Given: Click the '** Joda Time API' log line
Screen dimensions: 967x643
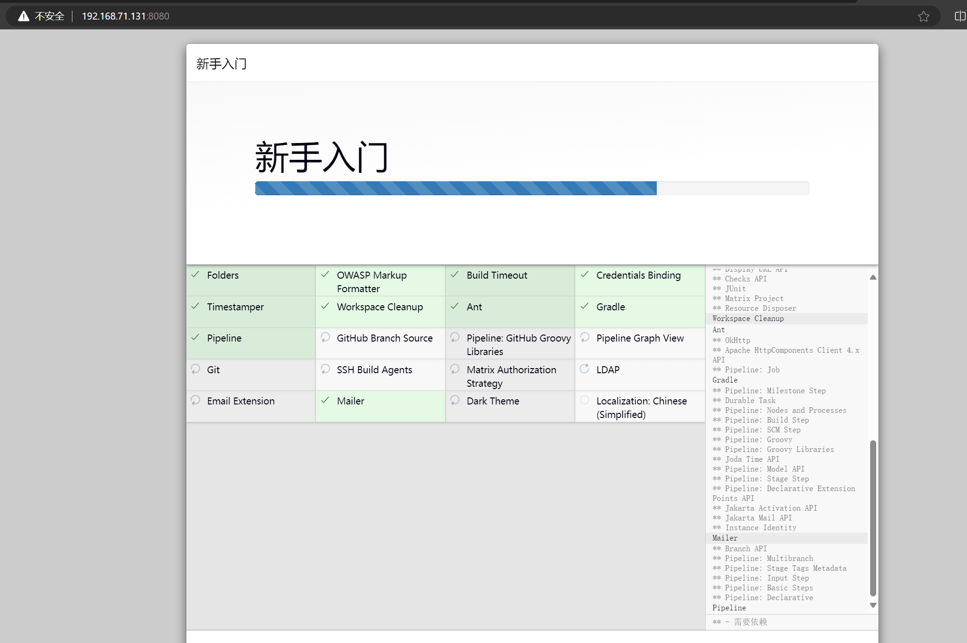Looking at the screenshot, I should point(746,459).
